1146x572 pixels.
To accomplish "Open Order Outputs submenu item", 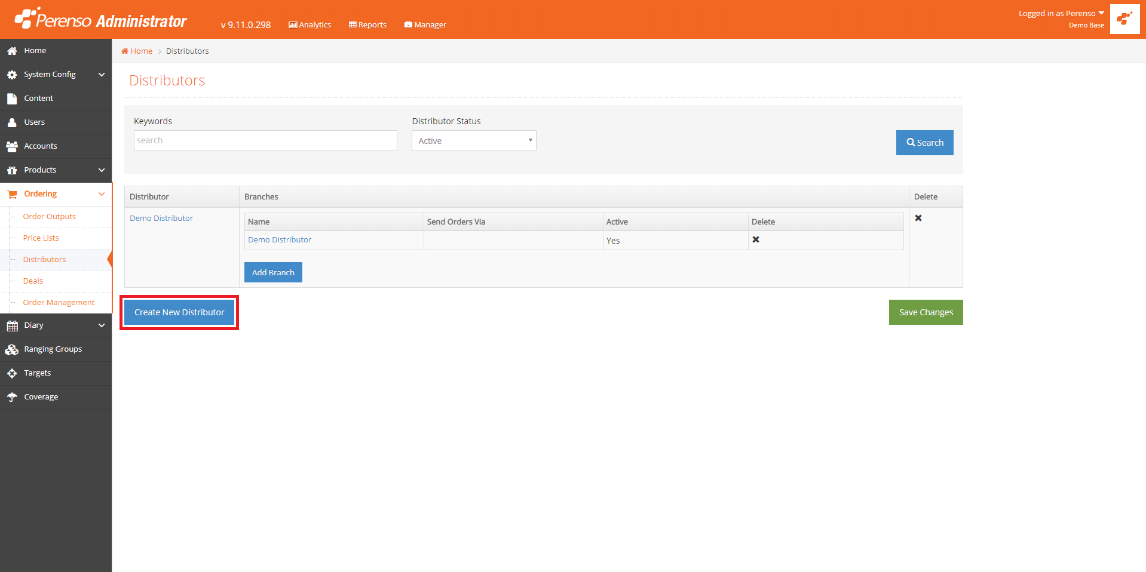I will click(x=50, y=217).
